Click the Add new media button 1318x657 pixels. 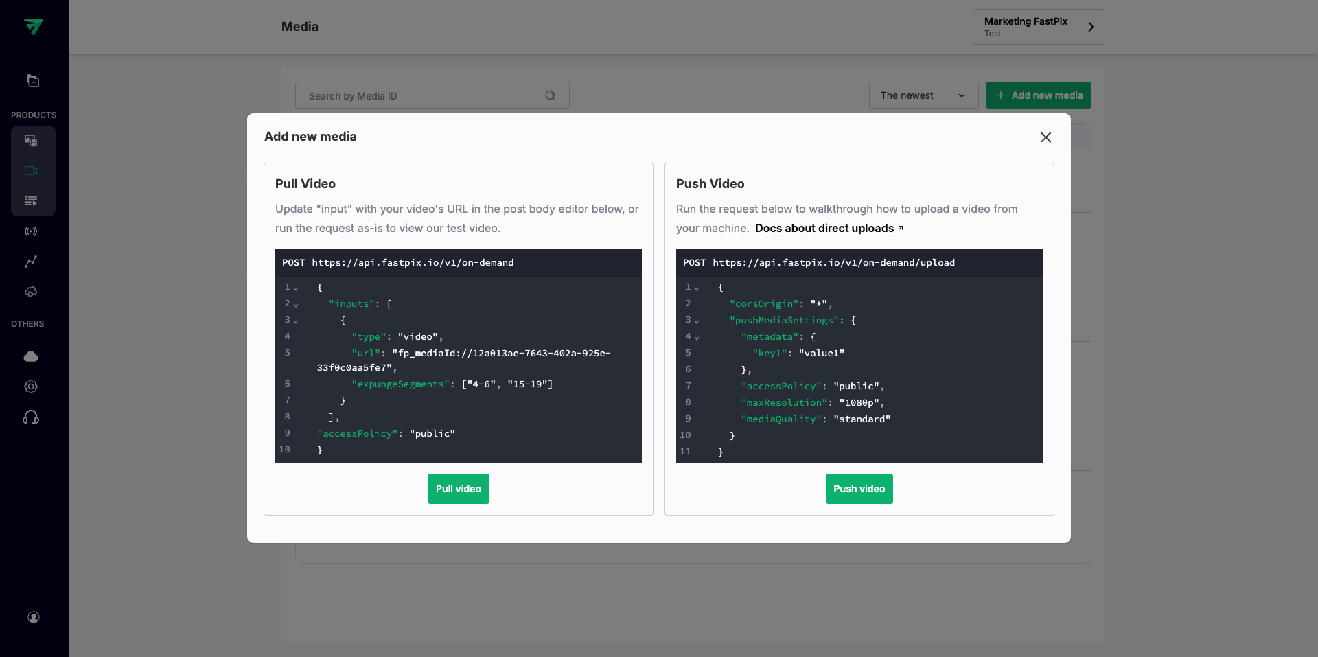[1038, 95]
